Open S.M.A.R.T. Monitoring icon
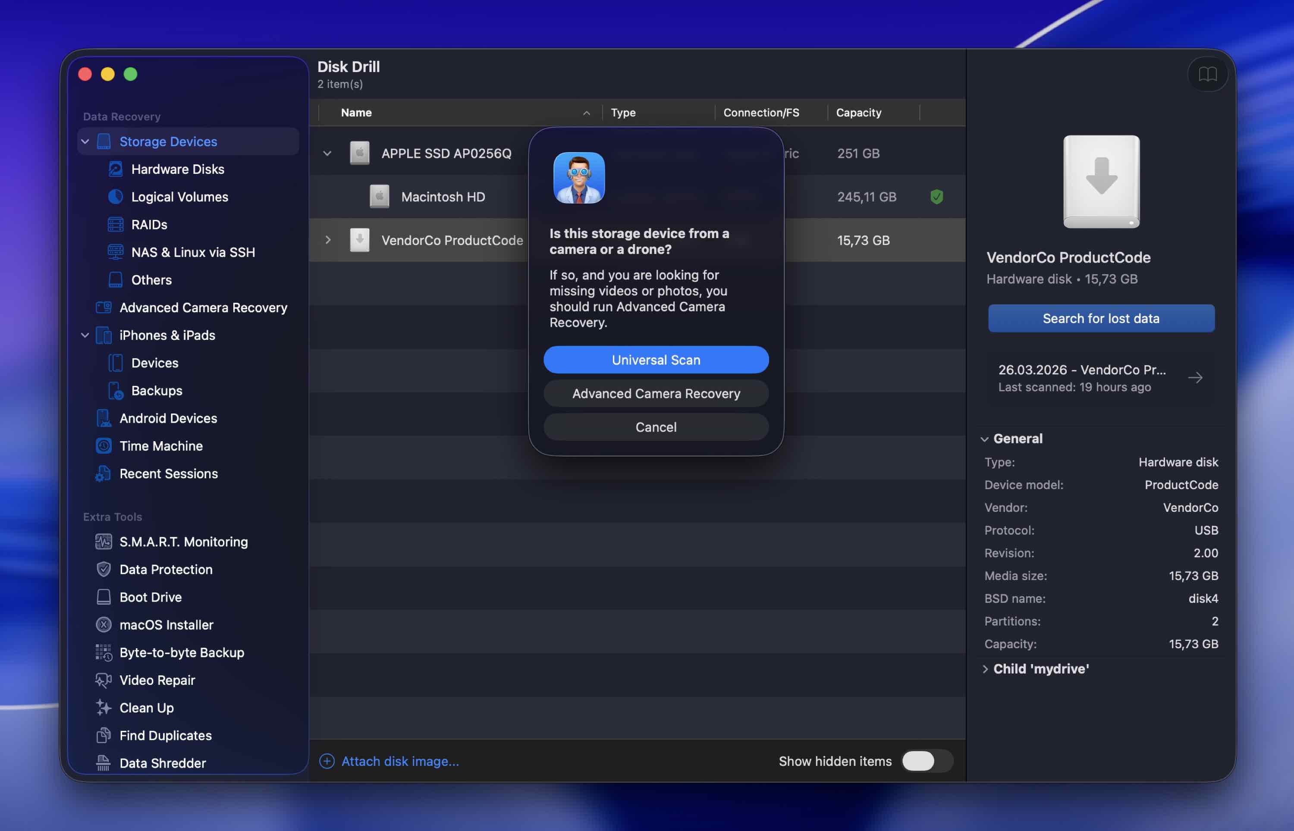1294x831 pixels. [x=104, y=541]
